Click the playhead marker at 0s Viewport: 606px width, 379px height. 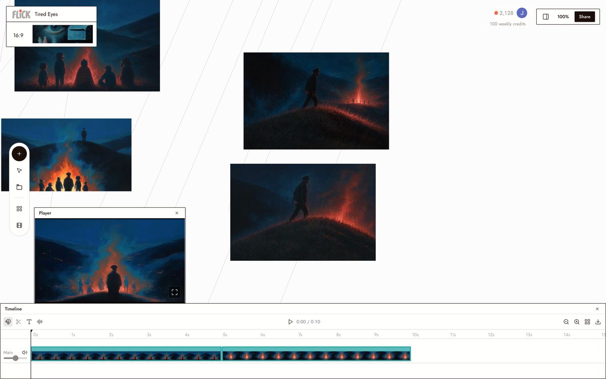31,332
